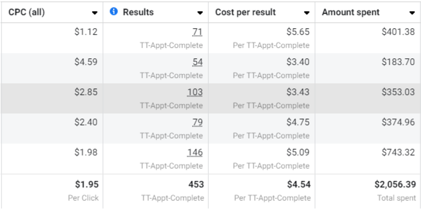Viewport: 421px width, 209px height.
Task: Open the 79 results link
Action: coord(197,123)
